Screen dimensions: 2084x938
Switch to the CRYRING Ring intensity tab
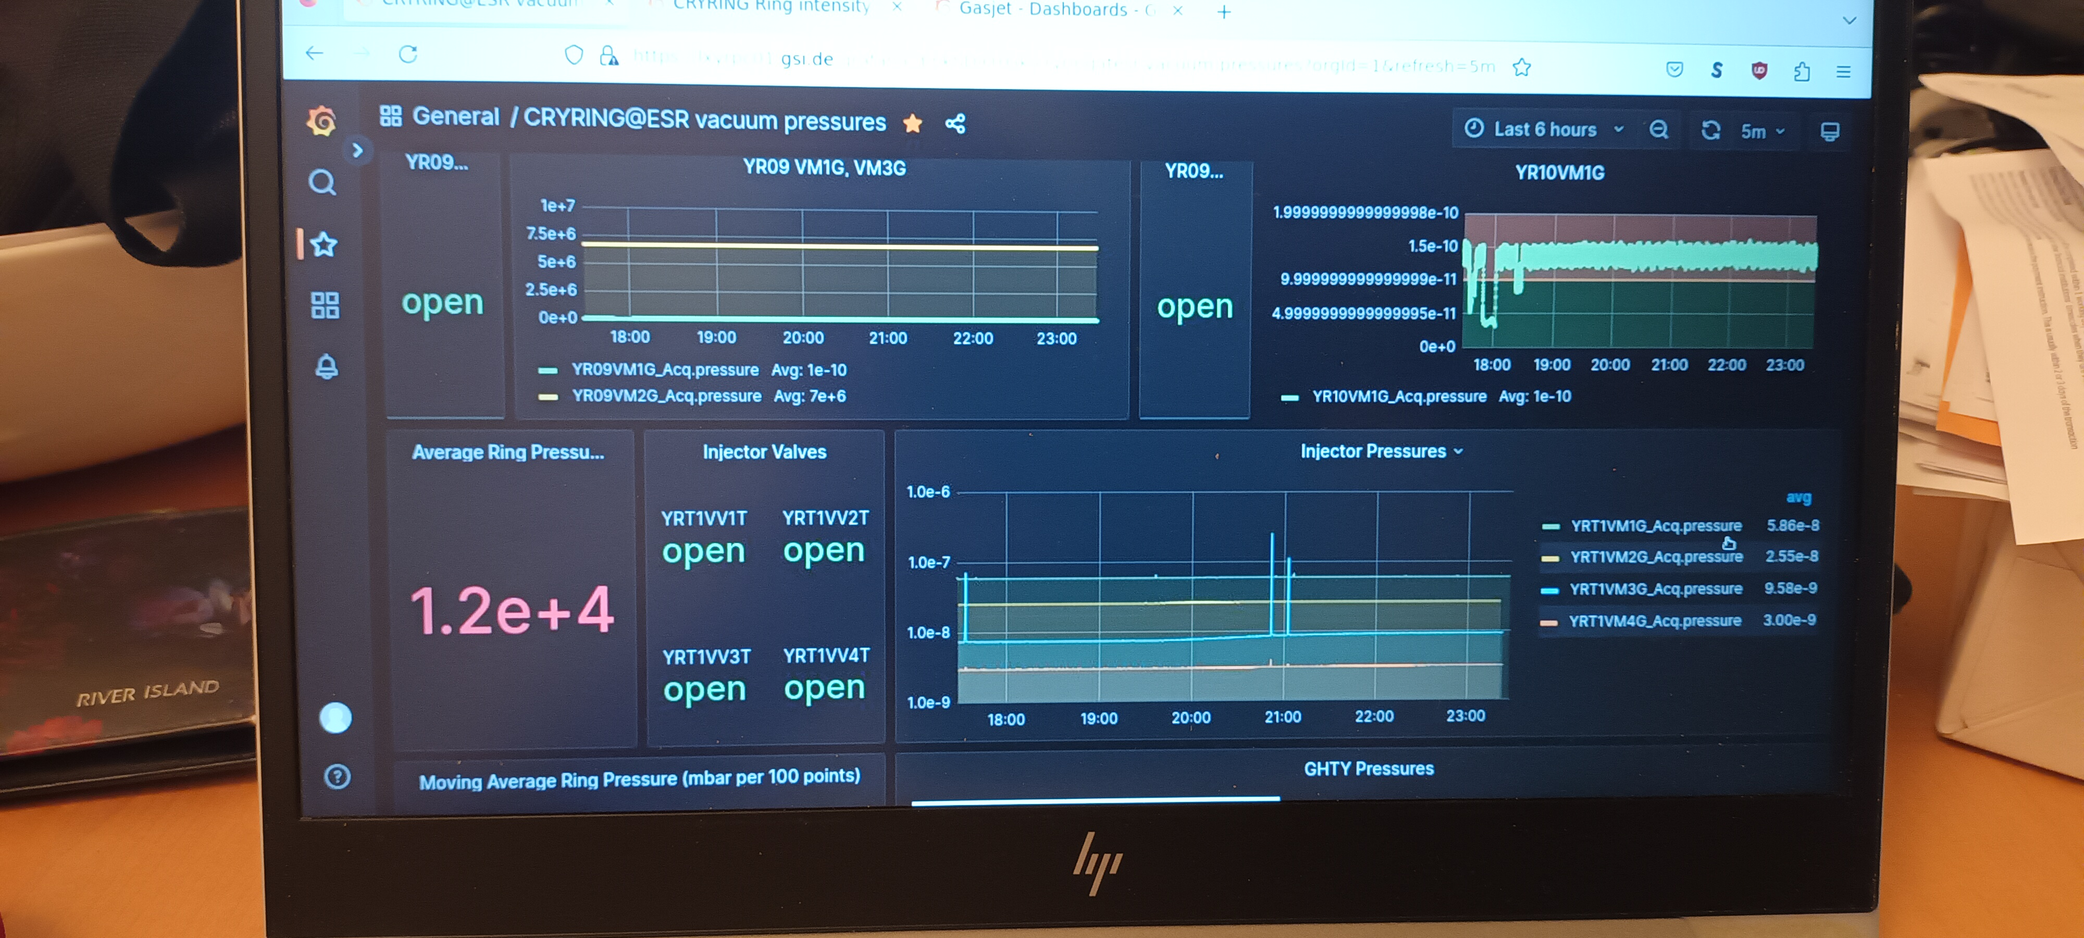(772, 6)
